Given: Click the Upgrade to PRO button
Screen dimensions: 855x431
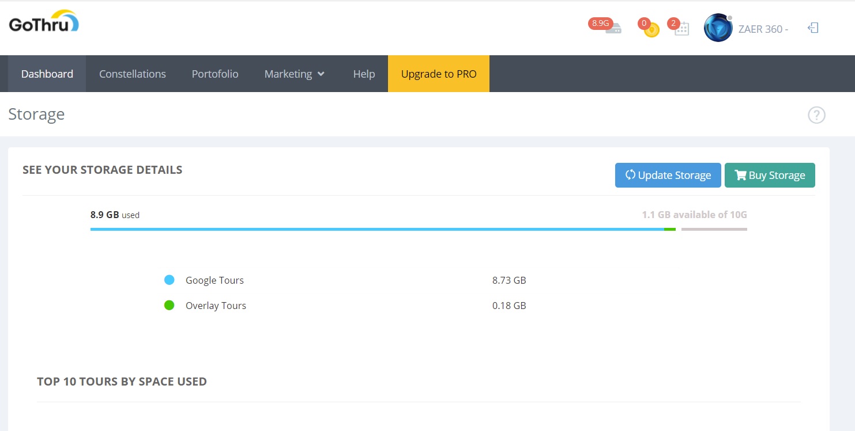Looking at the screenshot, I should point(439,74).
